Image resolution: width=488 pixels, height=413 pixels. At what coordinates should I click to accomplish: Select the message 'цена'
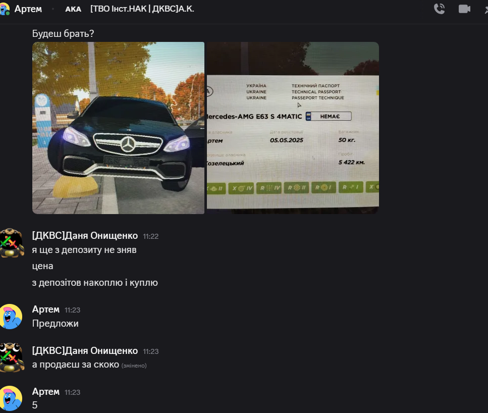(42, 266)
